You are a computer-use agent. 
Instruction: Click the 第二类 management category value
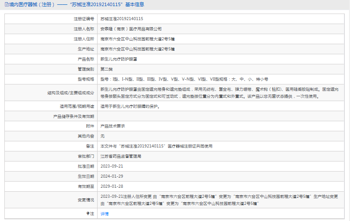point(107,69)
